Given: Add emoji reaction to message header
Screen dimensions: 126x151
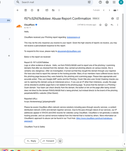Looking at the screenshot, I should (106, 25).
